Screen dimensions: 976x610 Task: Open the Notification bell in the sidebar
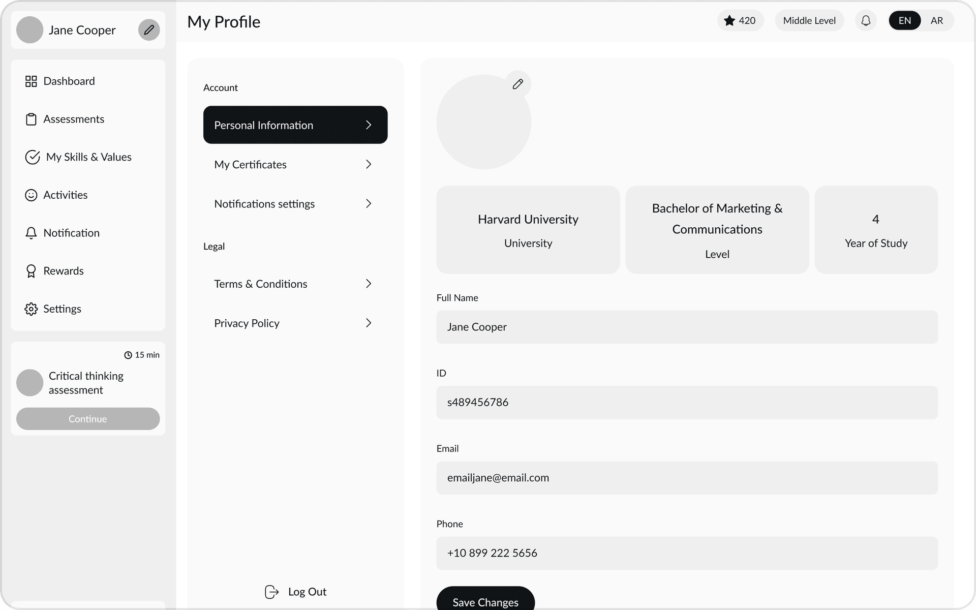pos(31,233)
